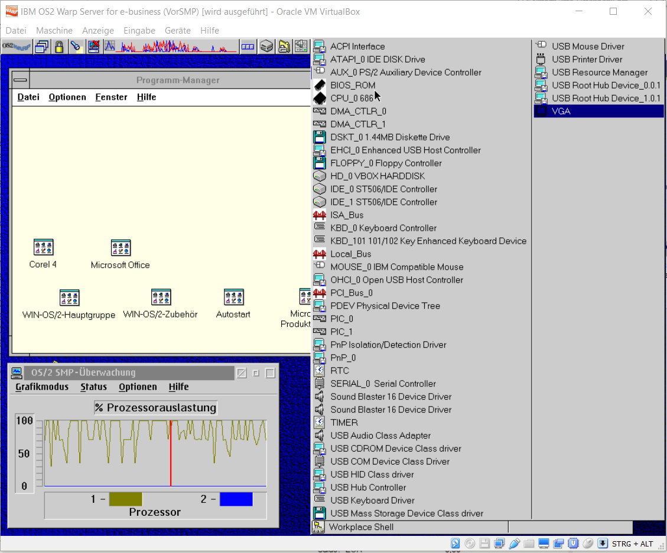The image size is (667, 553).
Task: Open Optionen menu in SMP-Überwachung
Action: coord(138,387)
